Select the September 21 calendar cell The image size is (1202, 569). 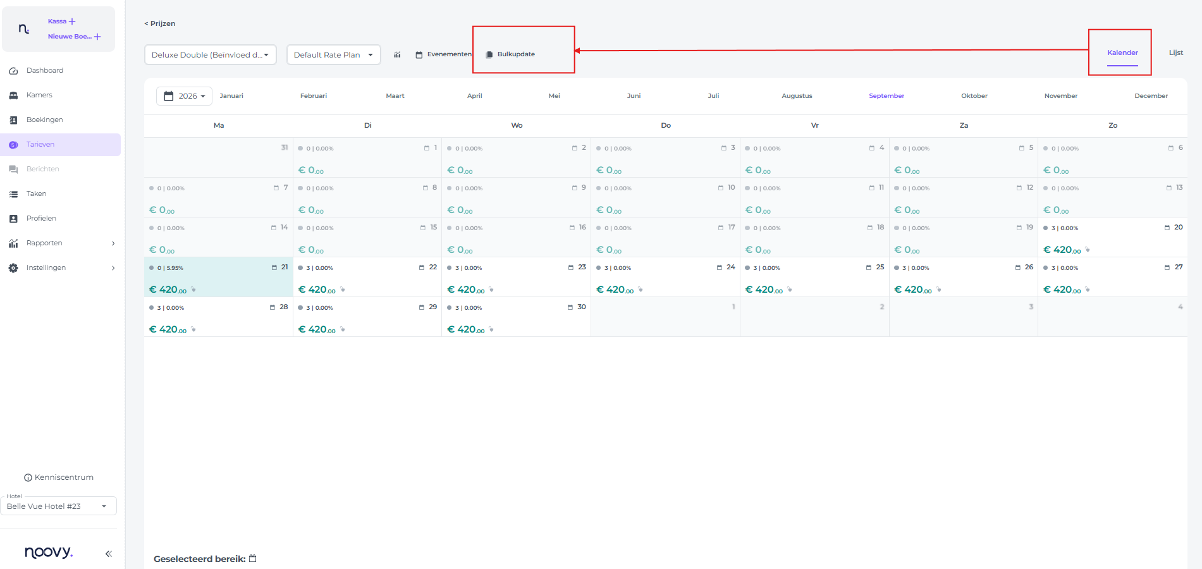(219, 277)
